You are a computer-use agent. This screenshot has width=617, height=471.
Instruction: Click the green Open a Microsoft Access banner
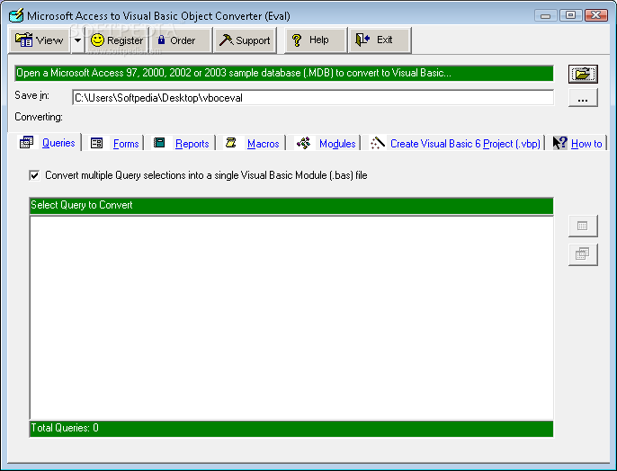[283, 74]
